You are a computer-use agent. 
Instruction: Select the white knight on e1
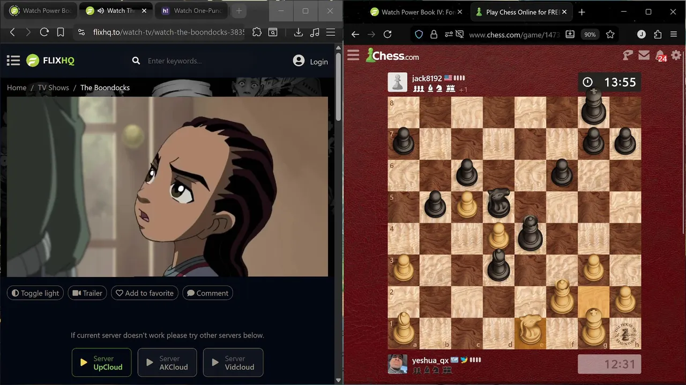pyautogui.click(x=530, y=330)
